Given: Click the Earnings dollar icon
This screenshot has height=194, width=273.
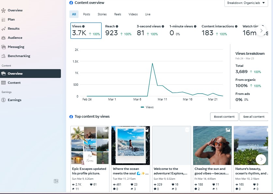Looking at the screenshot, I should pos(3,100).
